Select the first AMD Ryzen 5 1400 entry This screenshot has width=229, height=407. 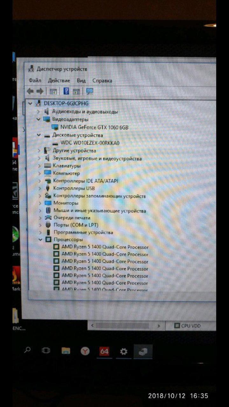click(x=105, y=247)
